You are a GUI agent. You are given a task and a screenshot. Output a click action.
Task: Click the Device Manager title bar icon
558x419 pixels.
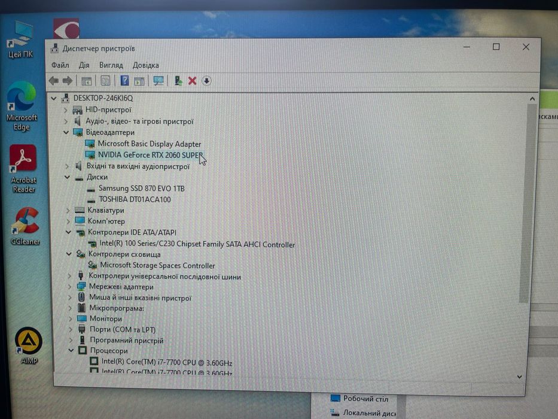(x=54, y=48)
